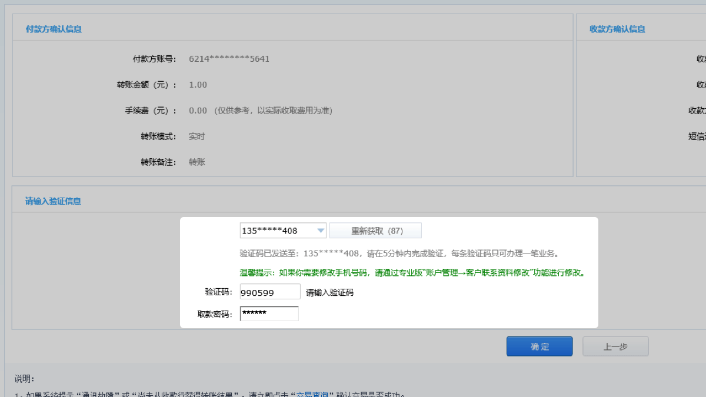The height and width of the screenshot is (397, 706).
Task: Click the 说明 notes label
Action: 24,378
